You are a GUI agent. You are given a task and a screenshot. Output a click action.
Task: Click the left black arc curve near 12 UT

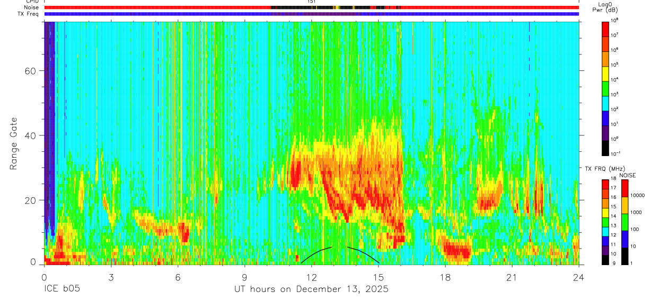(316, 254)
